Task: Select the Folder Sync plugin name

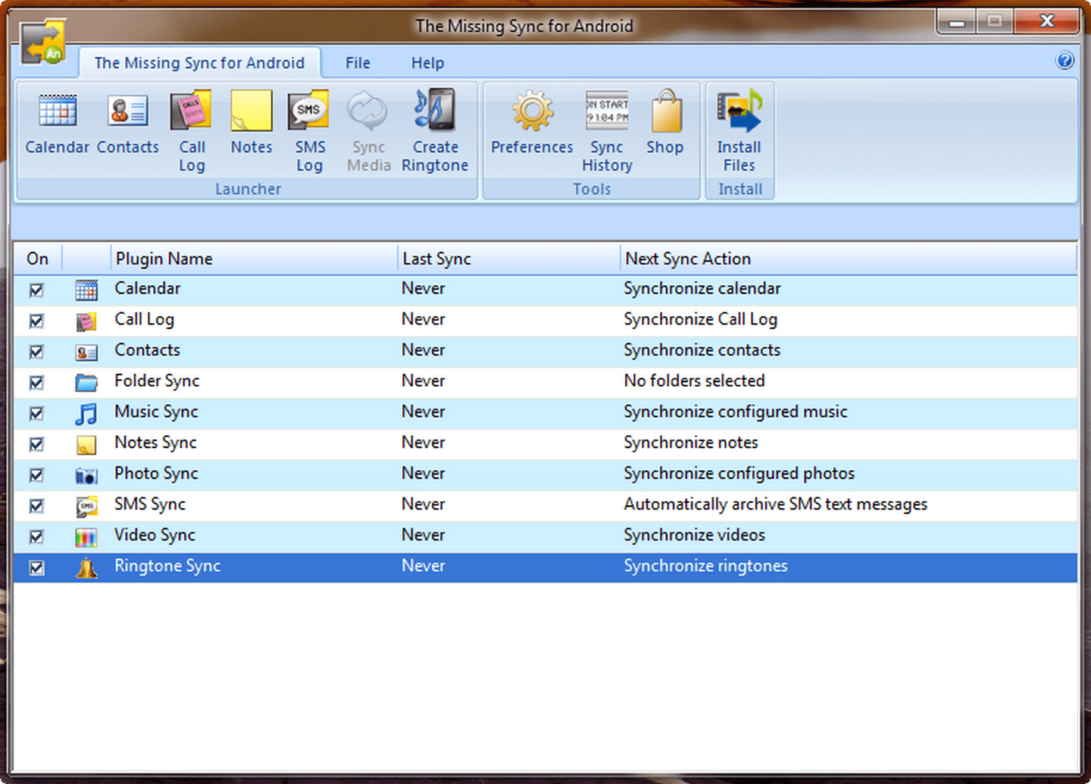Action: click(x=157, y=381)
